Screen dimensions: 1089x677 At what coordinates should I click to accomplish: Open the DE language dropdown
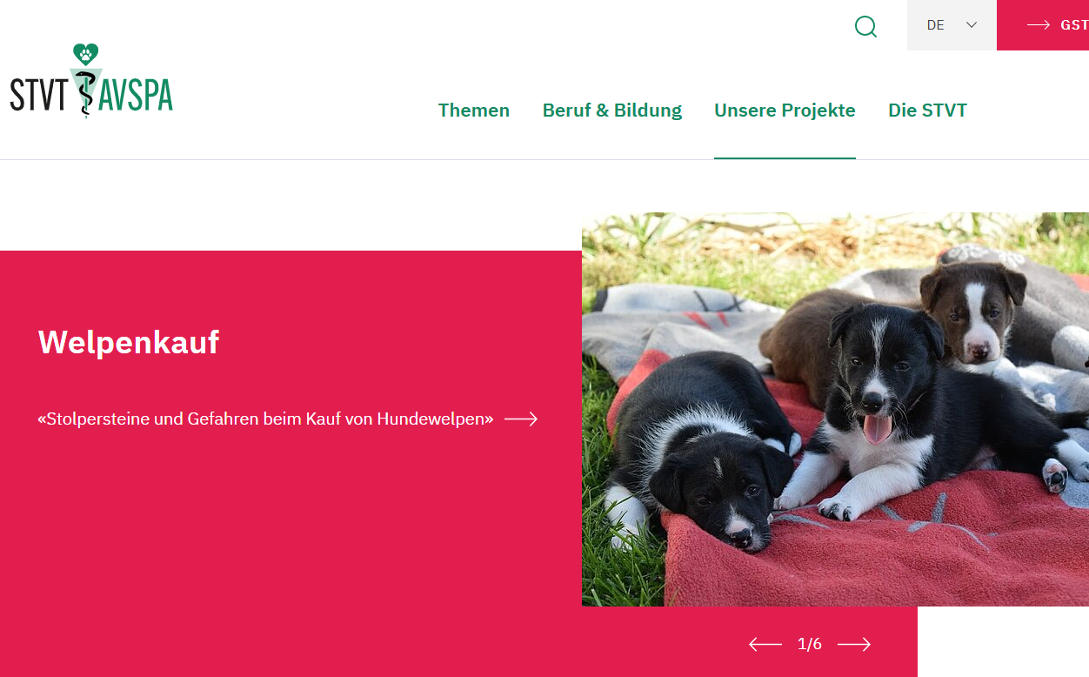[x=952, y=25]
